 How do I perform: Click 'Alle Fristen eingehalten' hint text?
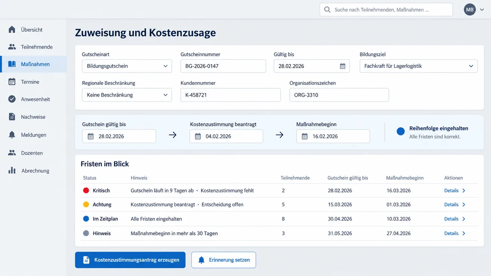[156, 219]
